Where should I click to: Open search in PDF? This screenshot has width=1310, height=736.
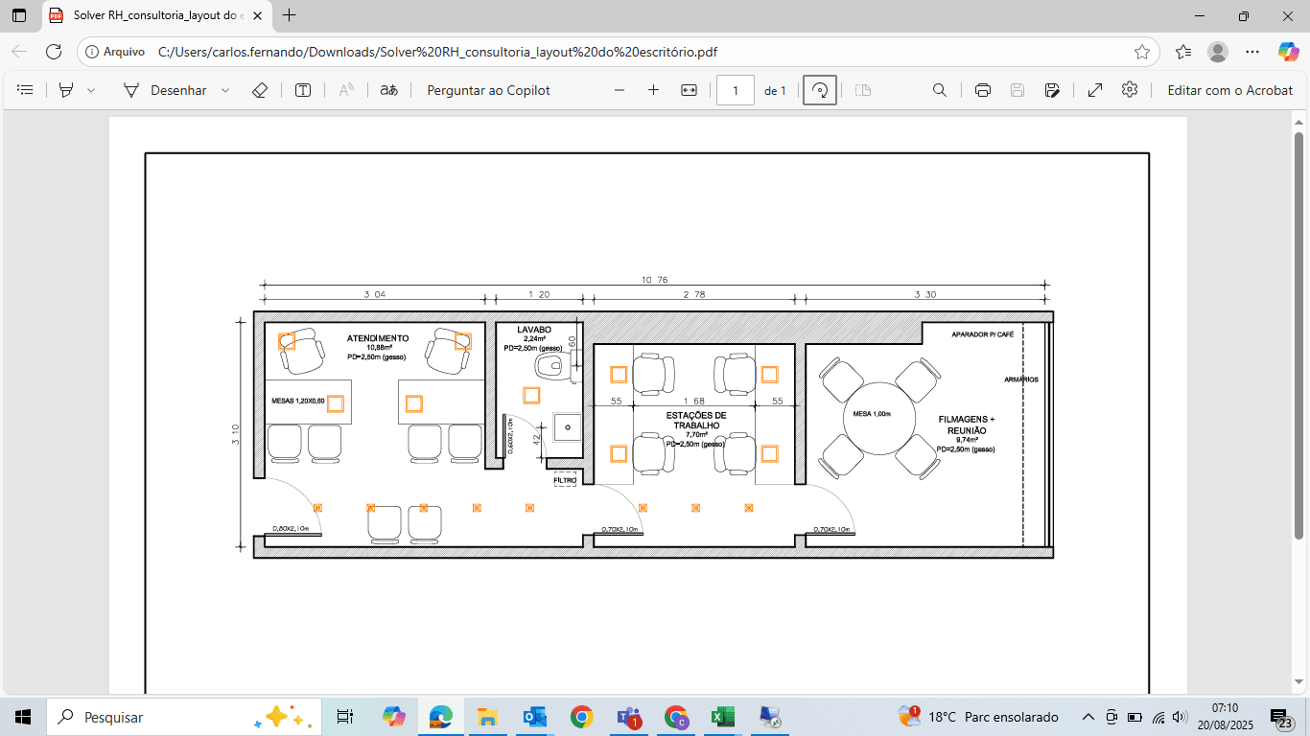click(x=940, y=90)
